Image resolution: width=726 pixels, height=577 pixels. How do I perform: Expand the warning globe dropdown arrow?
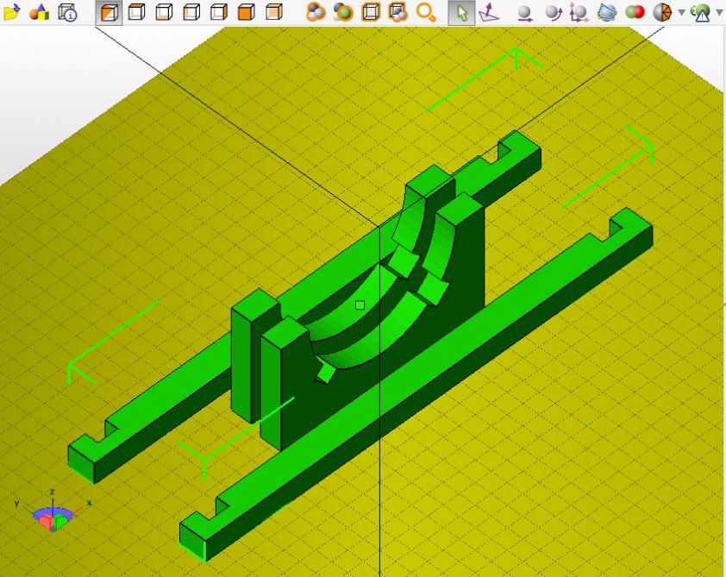pyautogui.click(x=719, y=12)
